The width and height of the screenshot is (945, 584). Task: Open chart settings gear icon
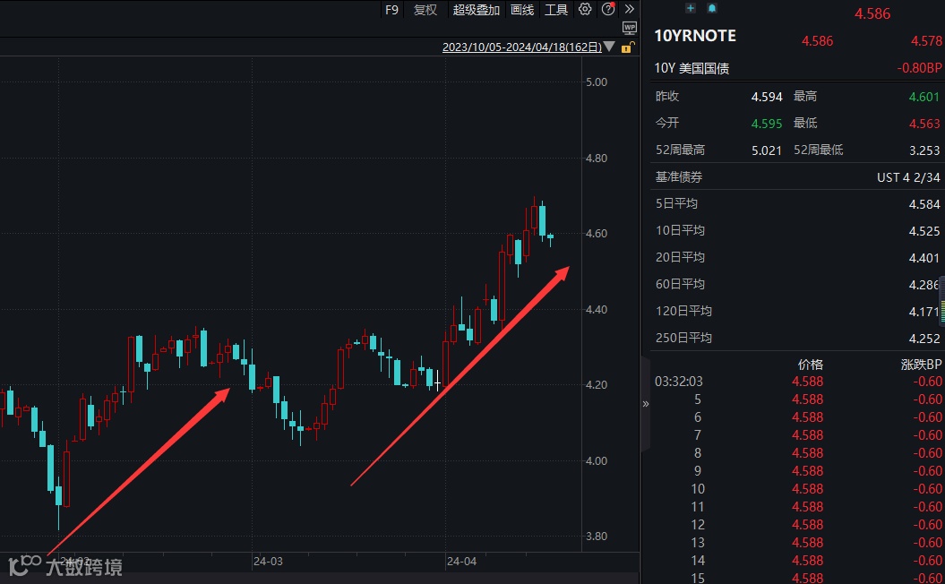point(585,9)
